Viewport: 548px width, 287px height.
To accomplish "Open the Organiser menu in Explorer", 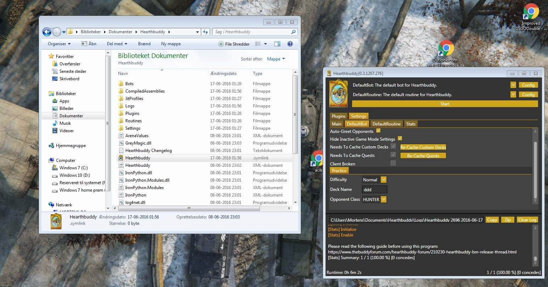I will coord(59,44).
